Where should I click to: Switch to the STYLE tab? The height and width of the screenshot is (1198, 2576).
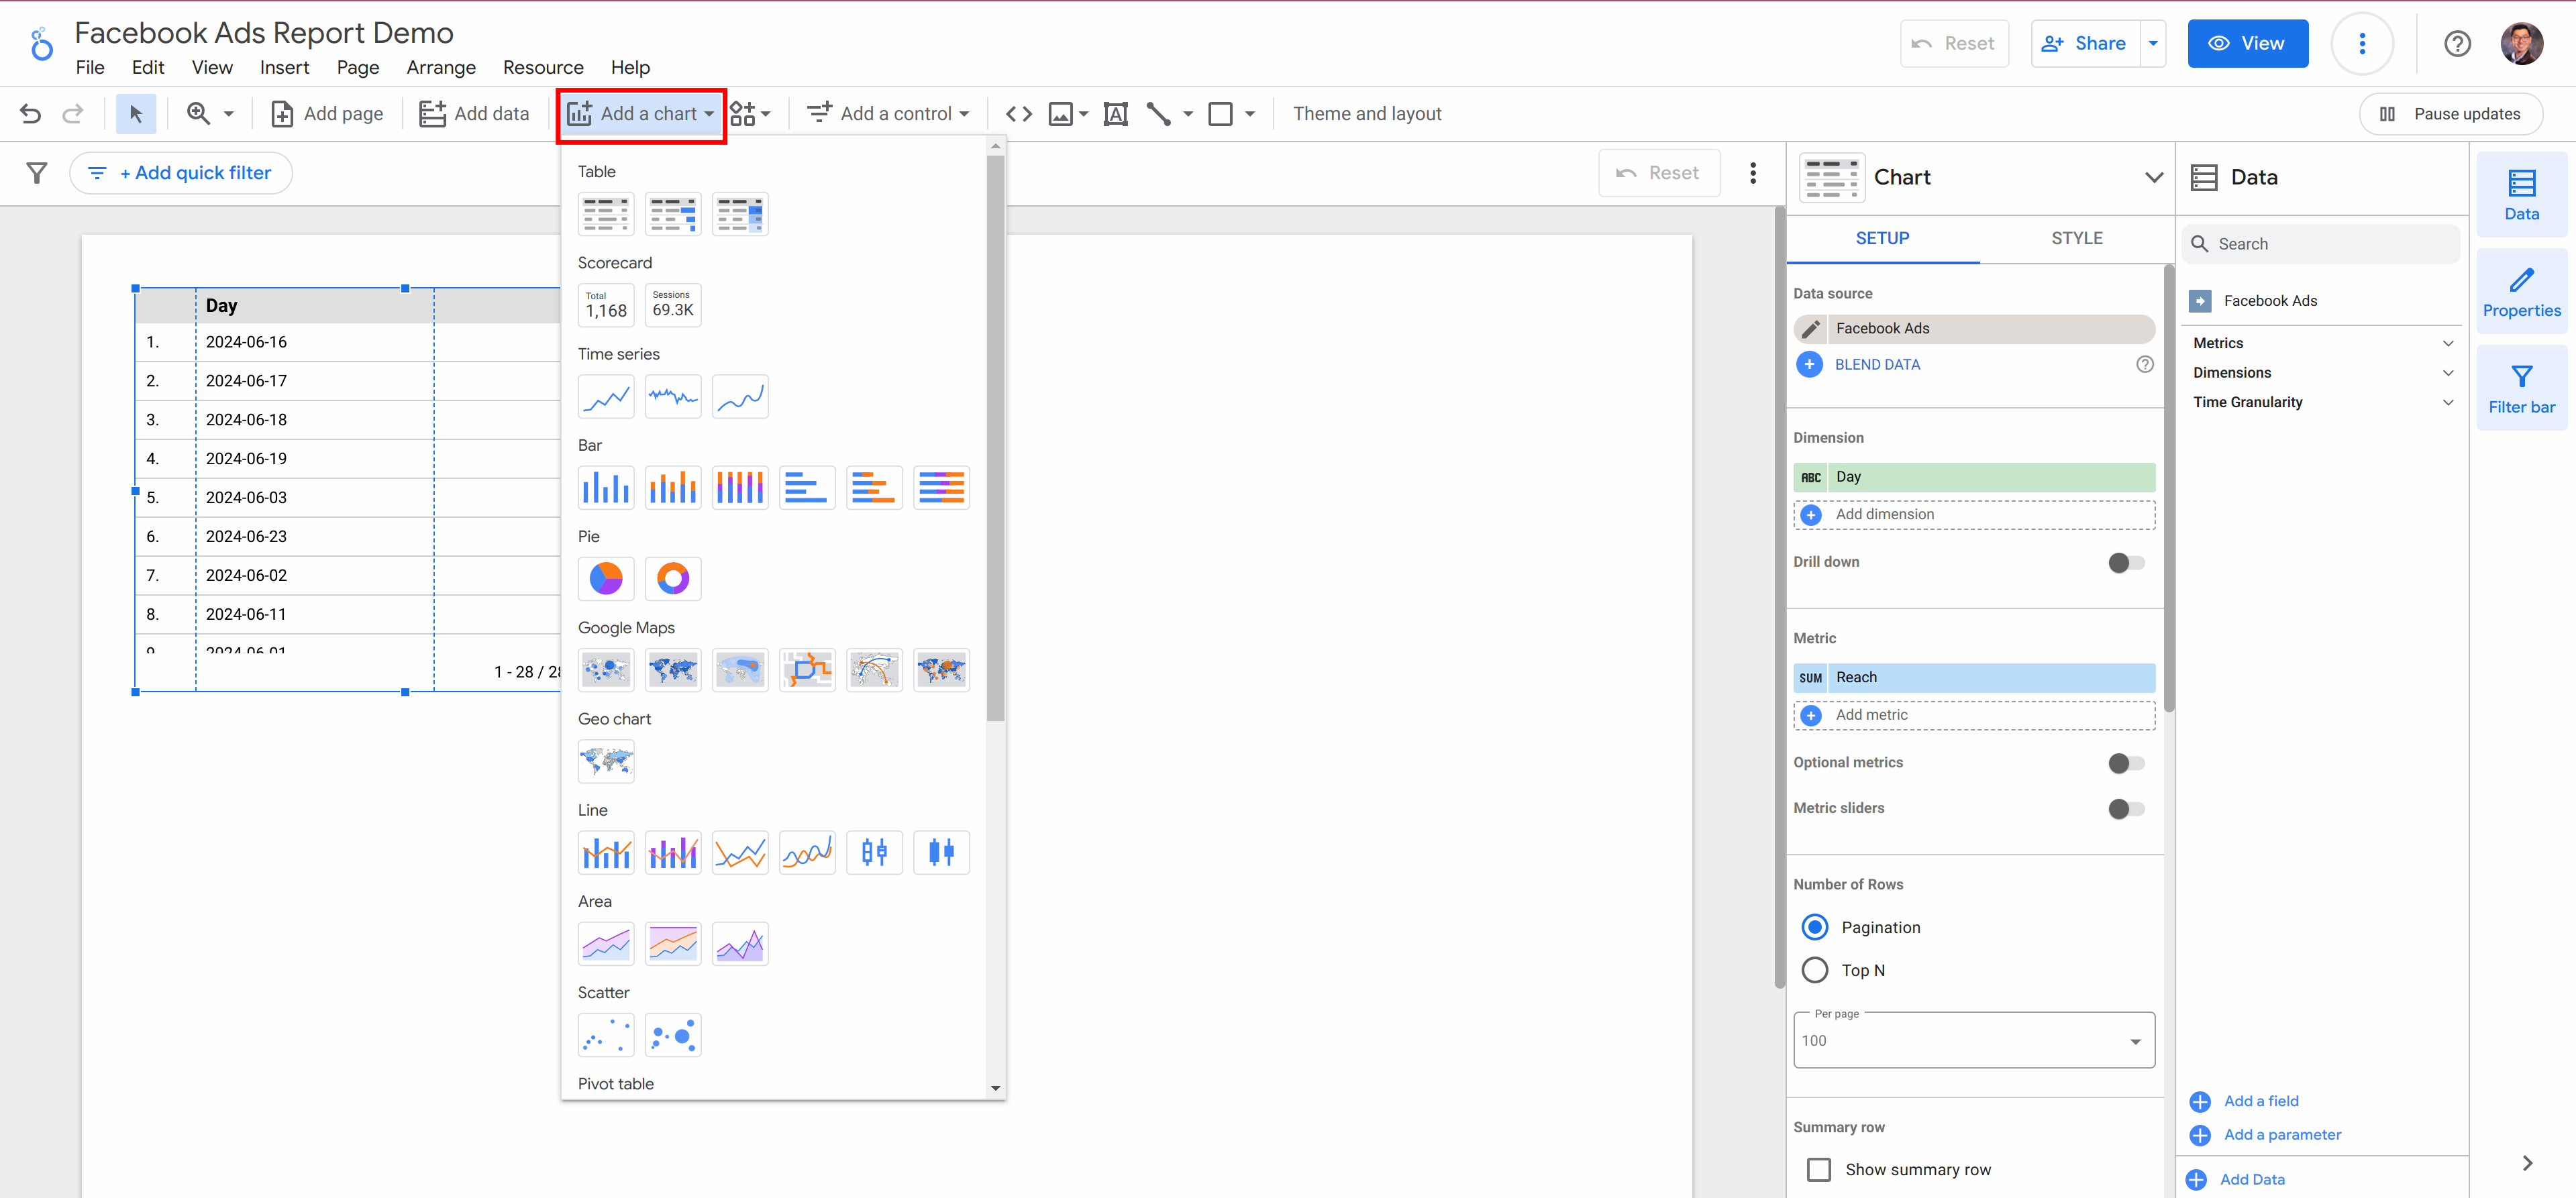[x=2076, y=238]
